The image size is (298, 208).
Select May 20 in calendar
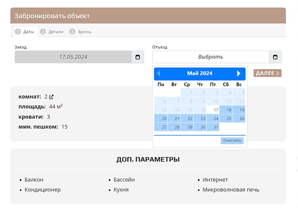(161, 118)
